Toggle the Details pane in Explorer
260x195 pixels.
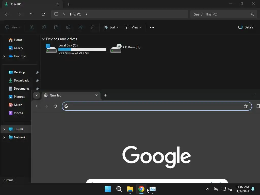[x=246, y=27]
